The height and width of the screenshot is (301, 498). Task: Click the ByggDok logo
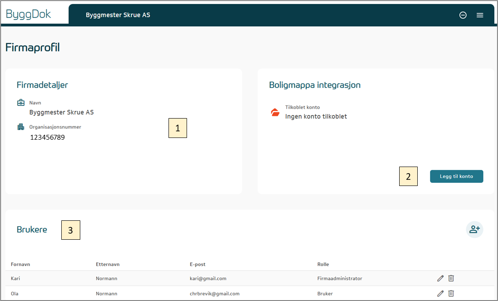pos(29,14)
